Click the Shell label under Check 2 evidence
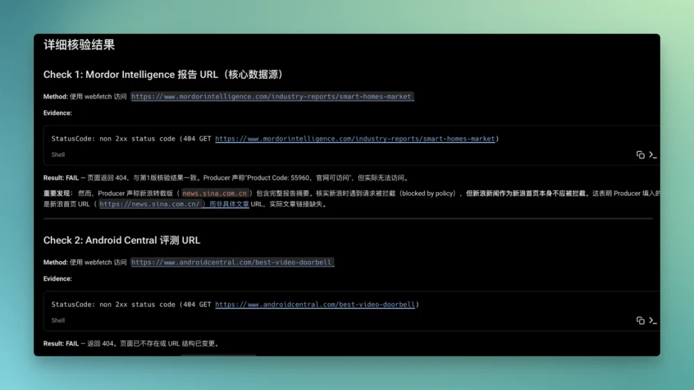This screenshot has height=390, width=694. (58, 320)
